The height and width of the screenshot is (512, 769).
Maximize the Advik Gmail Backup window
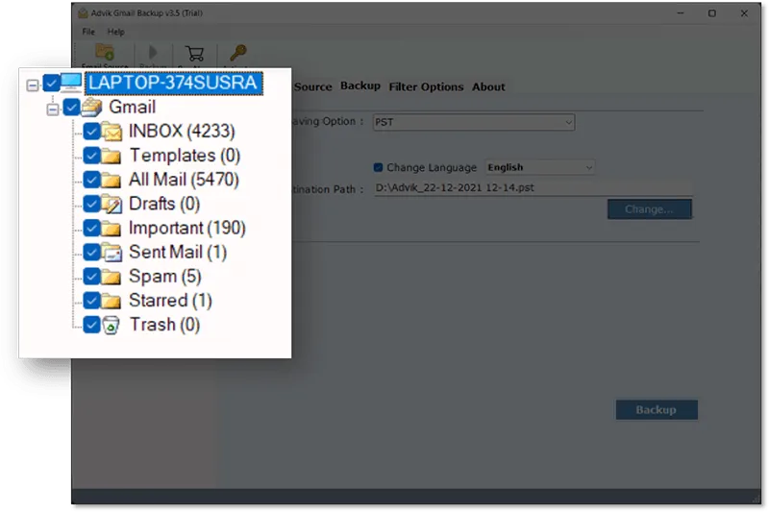(x=712, y=13)
